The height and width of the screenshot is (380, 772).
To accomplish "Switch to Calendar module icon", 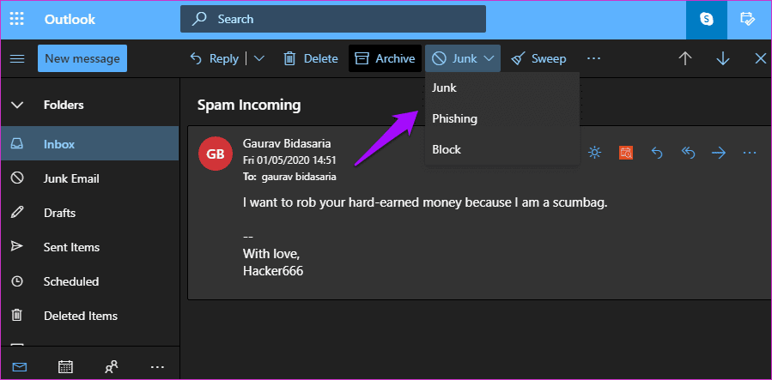I will tap(65, 367).
